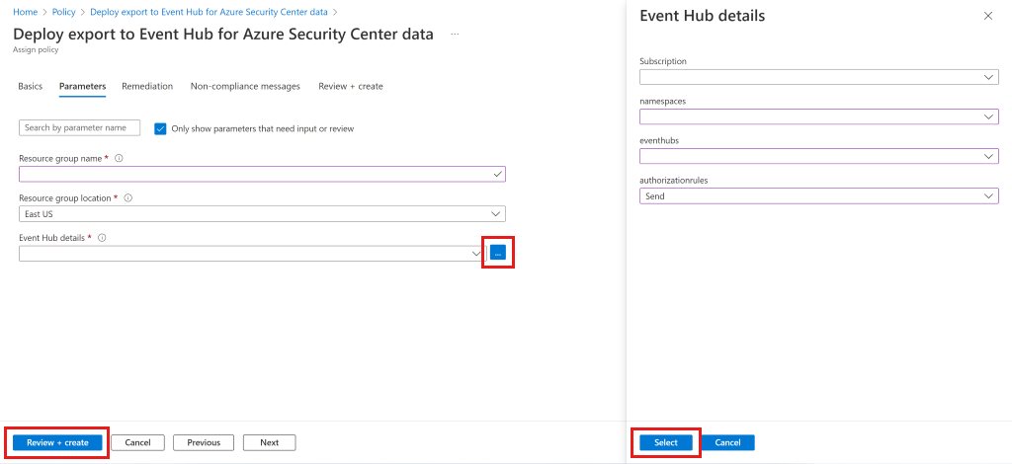Open the more options ellipsis beside the page title
Image resolution: width=1012 pixels, height=464 pixels.
(455, 35)
